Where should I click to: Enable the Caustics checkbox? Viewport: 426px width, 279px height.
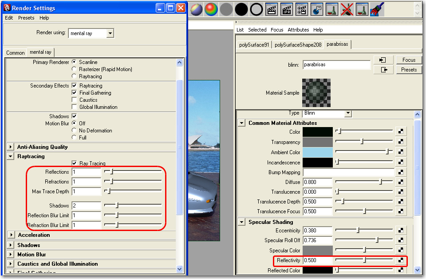pyautogui.click(x=74, y=100)
